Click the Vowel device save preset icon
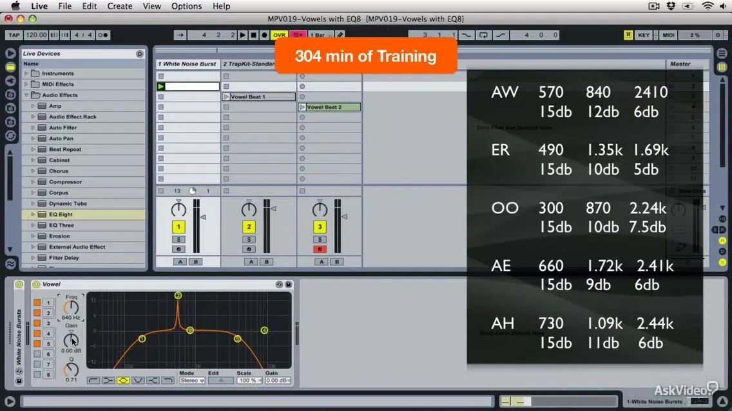 pos(289,284)
